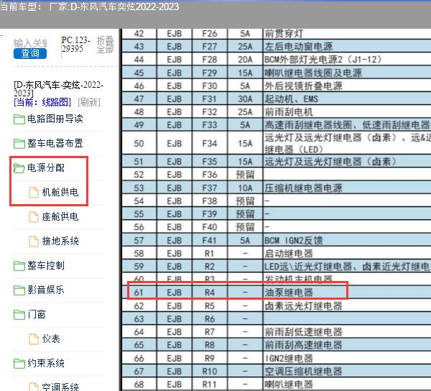Open the 座舱供电 page

tap(60, 216)
